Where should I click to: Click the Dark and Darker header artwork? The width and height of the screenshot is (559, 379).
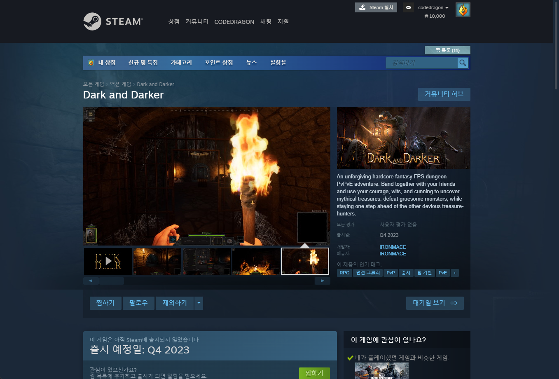[403, 138]
